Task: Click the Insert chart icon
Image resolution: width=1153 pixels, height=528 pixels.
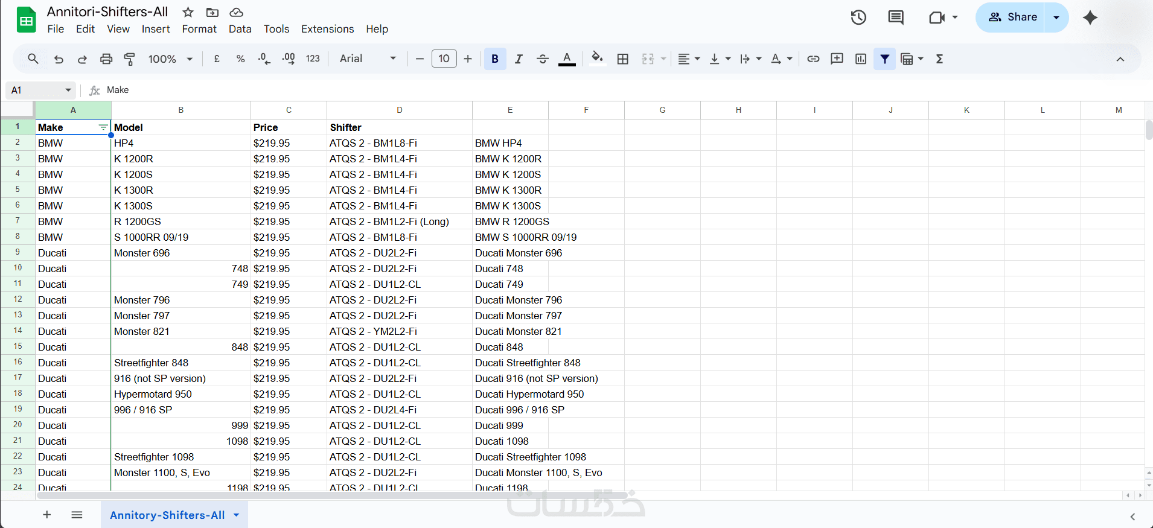Action: coord(861,59)
